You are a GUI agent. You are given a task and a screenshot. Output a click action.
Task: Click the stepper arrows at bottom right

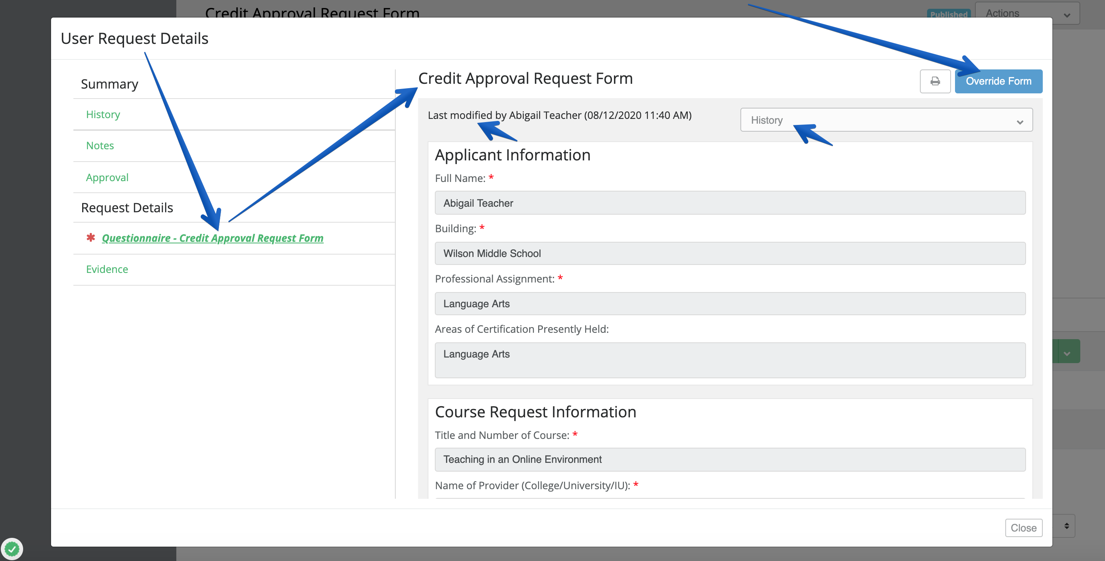pyautogui.click(x=1066, y=526)
